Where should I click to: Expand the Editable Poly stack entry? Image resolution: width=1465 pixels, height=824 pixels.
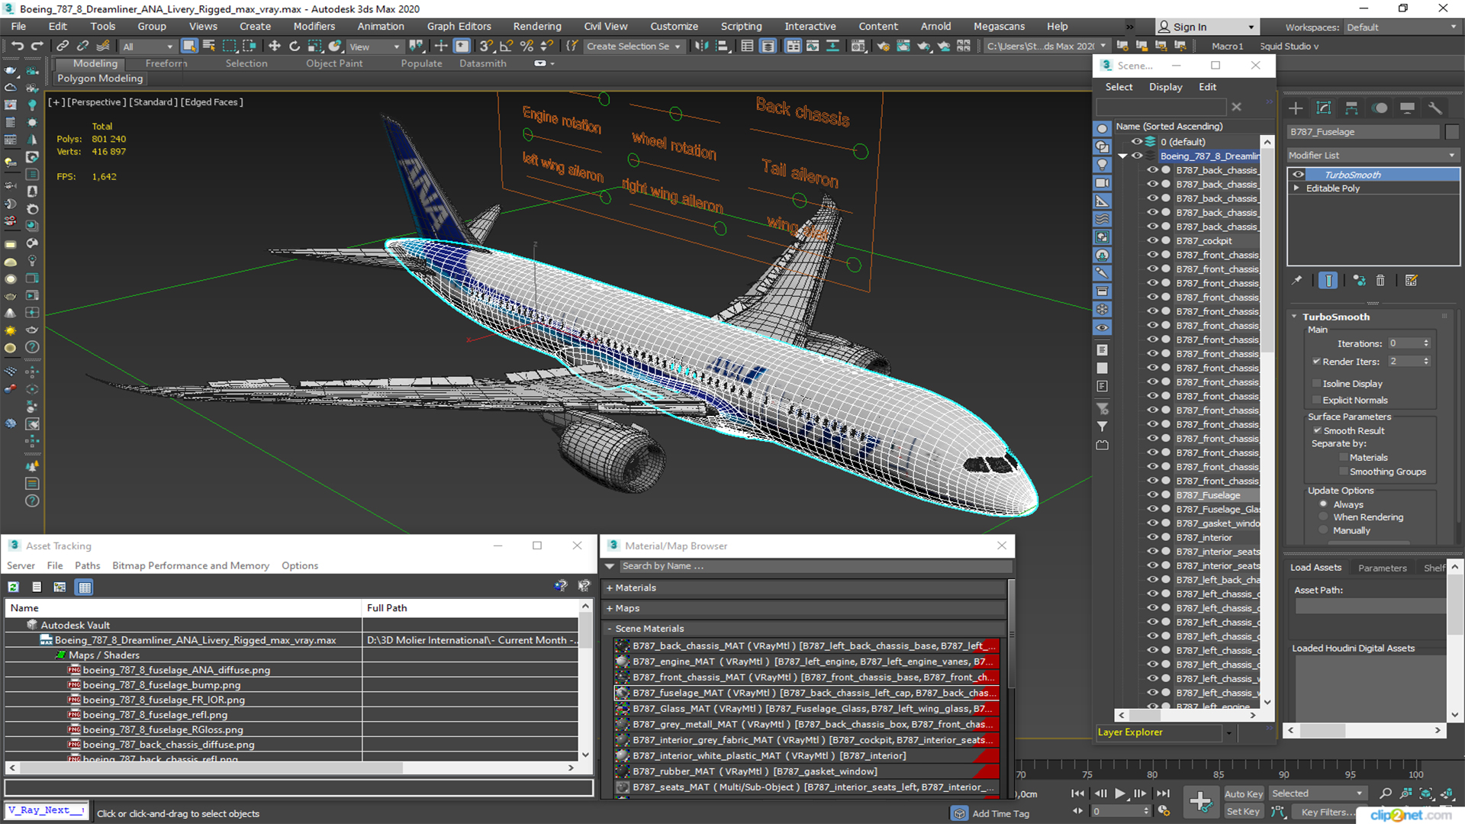[x=1296, y=188]
